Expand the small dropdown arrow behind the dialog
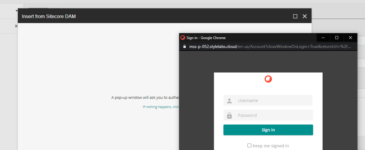The image size is (365, 150). click(16, 11)
